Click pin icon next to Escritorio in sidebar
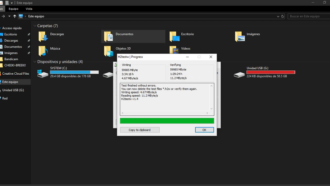This screenshot has height=186, width=330. 29,34
